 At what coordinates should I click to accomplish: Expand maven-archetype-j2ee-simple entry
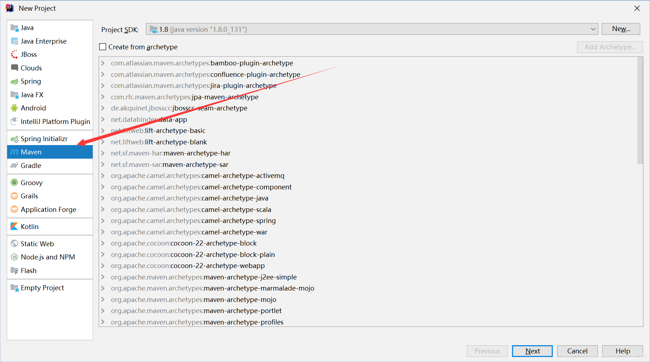pyautogui.click(x=103, y=277)
